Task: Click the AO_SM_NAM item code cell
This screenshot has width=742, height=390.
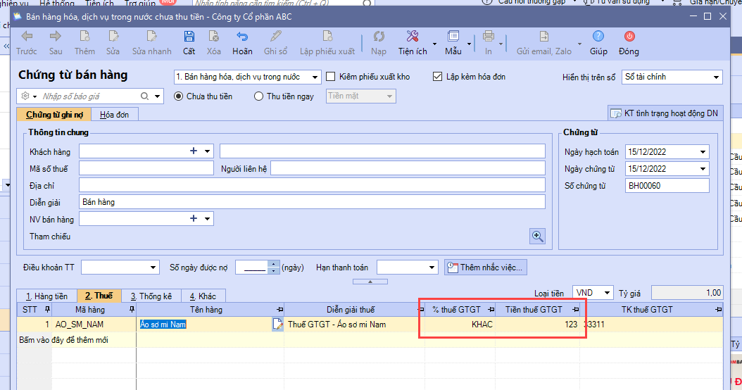Action: [94, 325]
